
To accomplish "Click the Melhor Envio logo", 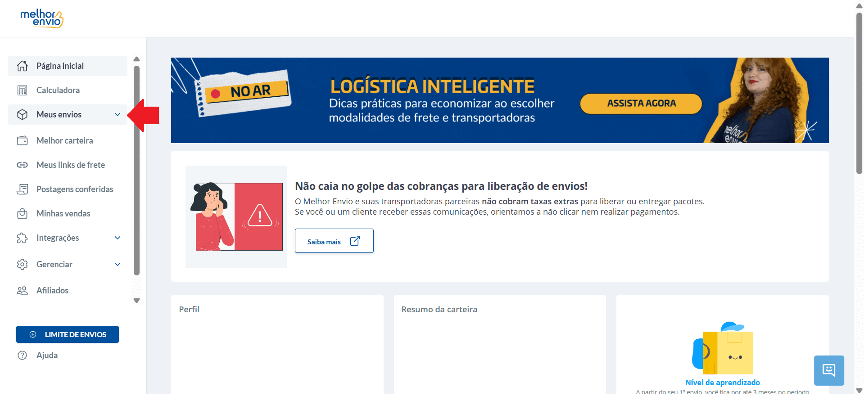I will pyautogui.click(x=42, y=18).
